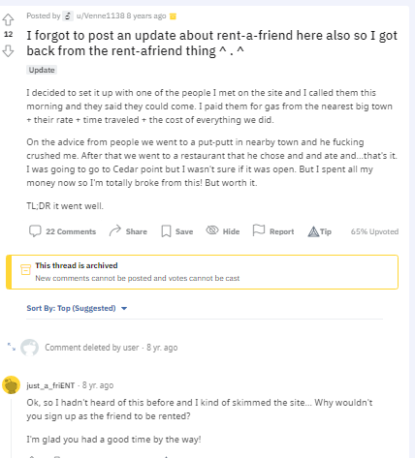This screenshot has height=458, width=415.
Task: Click the deleted user's grey avatar
Action: click(29, 348)
